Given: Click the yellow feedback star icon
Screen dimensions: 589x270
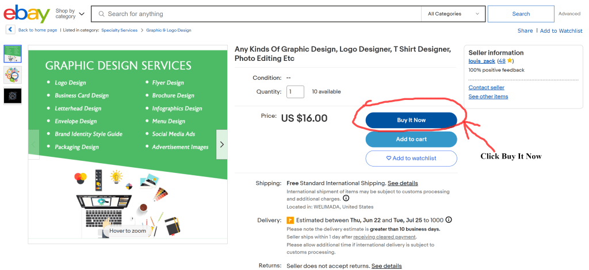Looking at the screenshot, I should [x=510, y=61].
